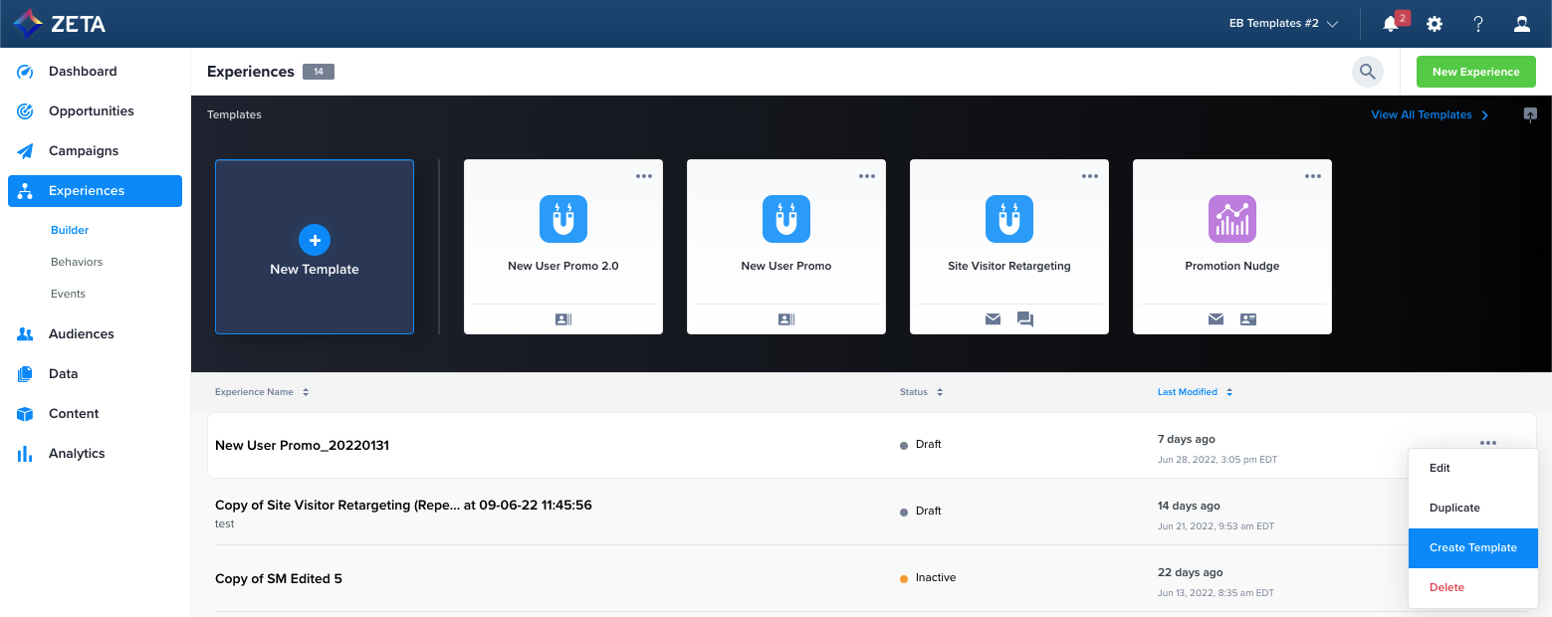Click the Promotion Nudge chart icon

coord(1231,219)
